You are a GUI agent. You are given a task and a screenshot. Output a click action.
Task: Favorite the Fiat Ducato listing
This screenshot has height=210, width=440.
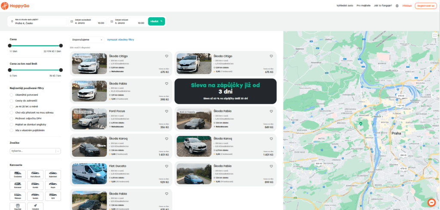click(166, 166)
